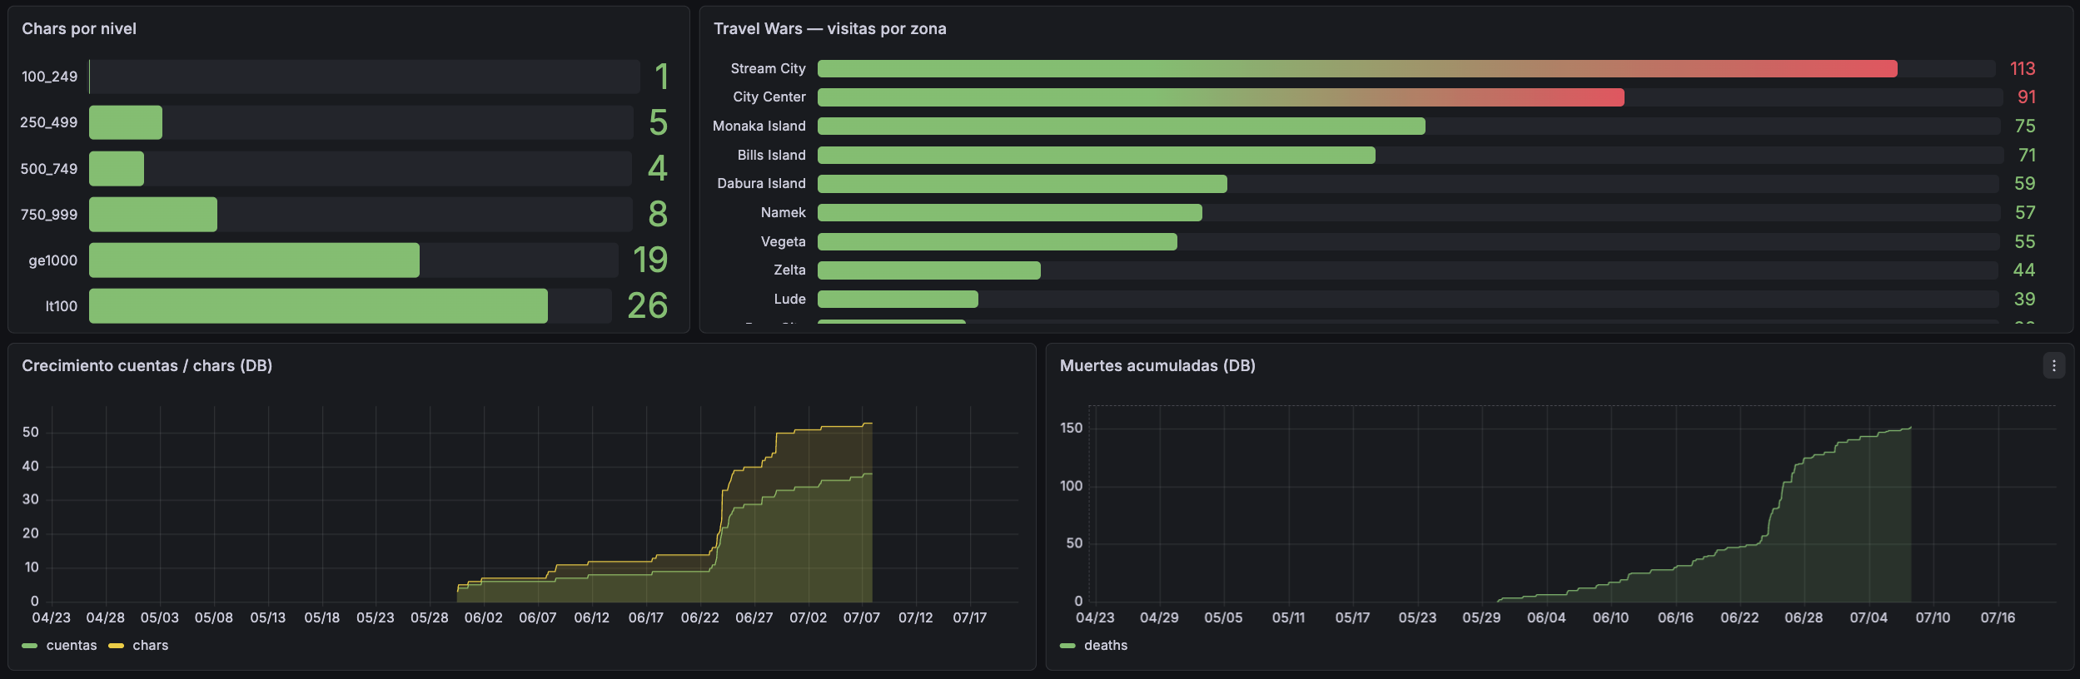
Task: Open the Travel Wars visitas por zona title
Action: click(830, 28)
